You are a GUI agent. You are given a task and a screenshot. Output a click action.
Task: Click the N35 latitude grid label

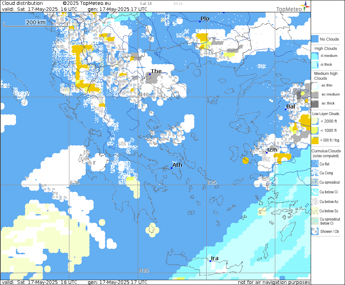[144, 270]
